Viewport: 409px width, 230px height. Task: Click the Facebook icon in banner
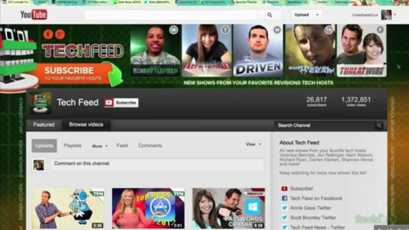pyautogui.click(x=48, y=34)
